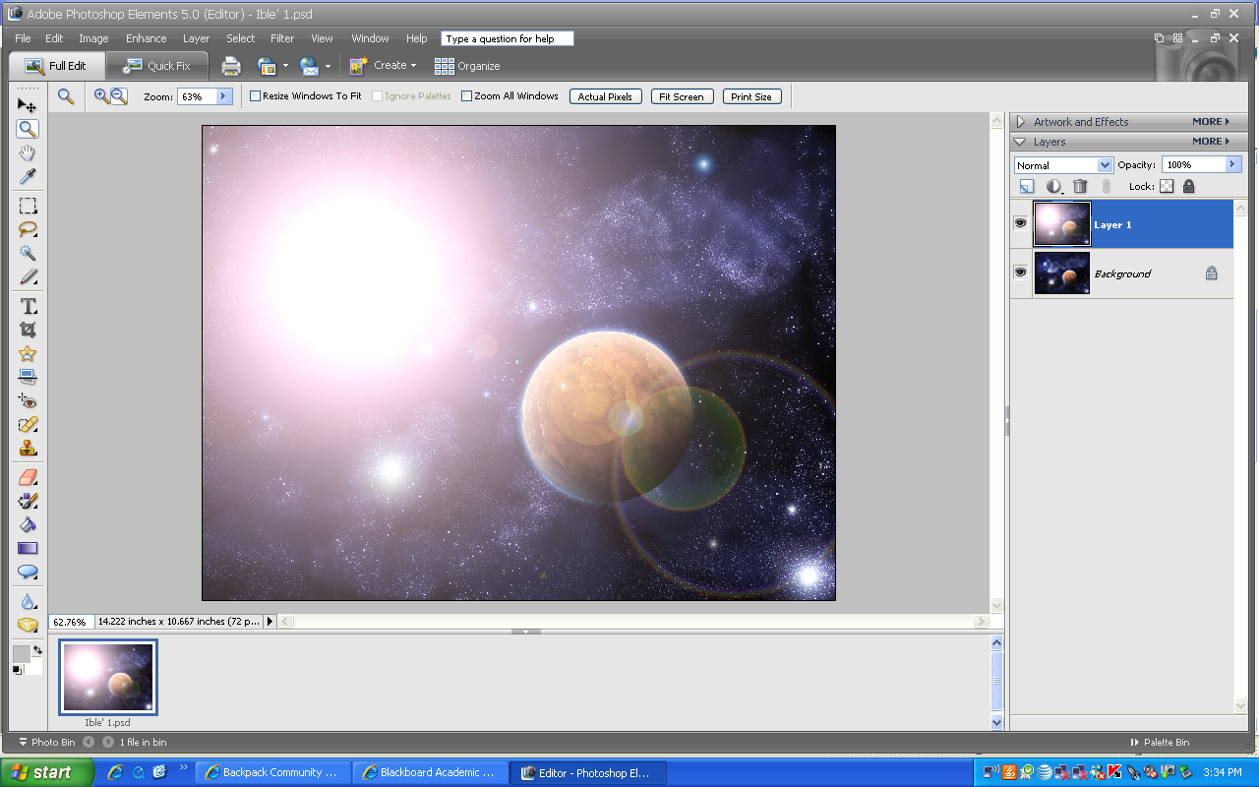Select the Gradient tool

click(28, 548)
